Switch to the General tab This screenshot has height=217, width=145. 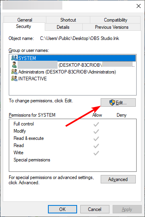coord(25,20)
